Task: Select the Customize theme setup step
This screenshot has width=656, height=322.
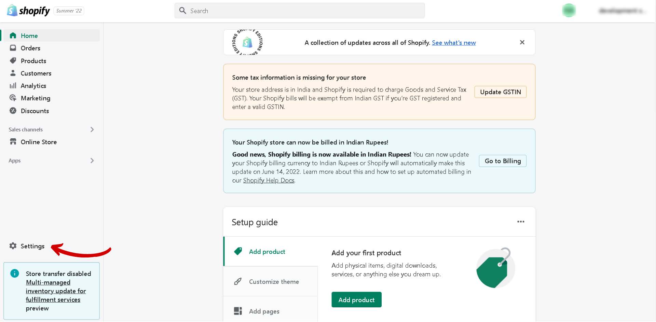Action: click(274, 282)
